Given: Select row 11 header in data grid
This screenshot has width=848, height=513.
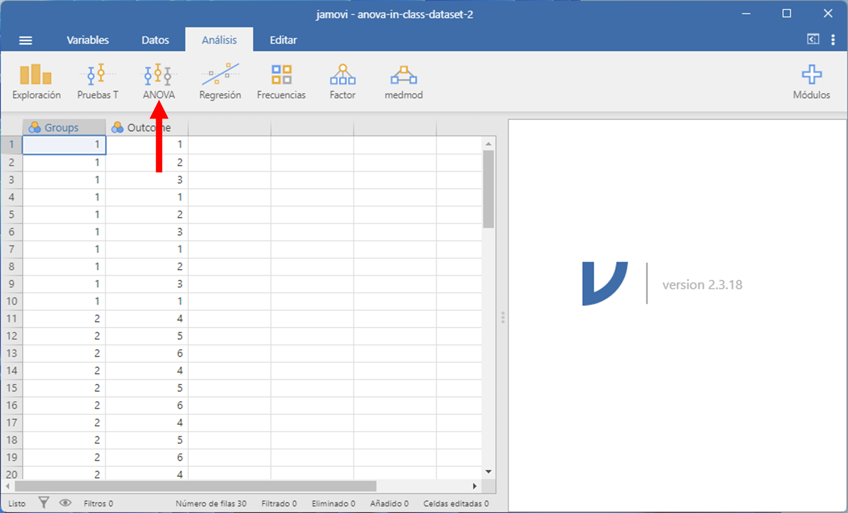Looking at the screenshot, I should [x=12, y=318].
